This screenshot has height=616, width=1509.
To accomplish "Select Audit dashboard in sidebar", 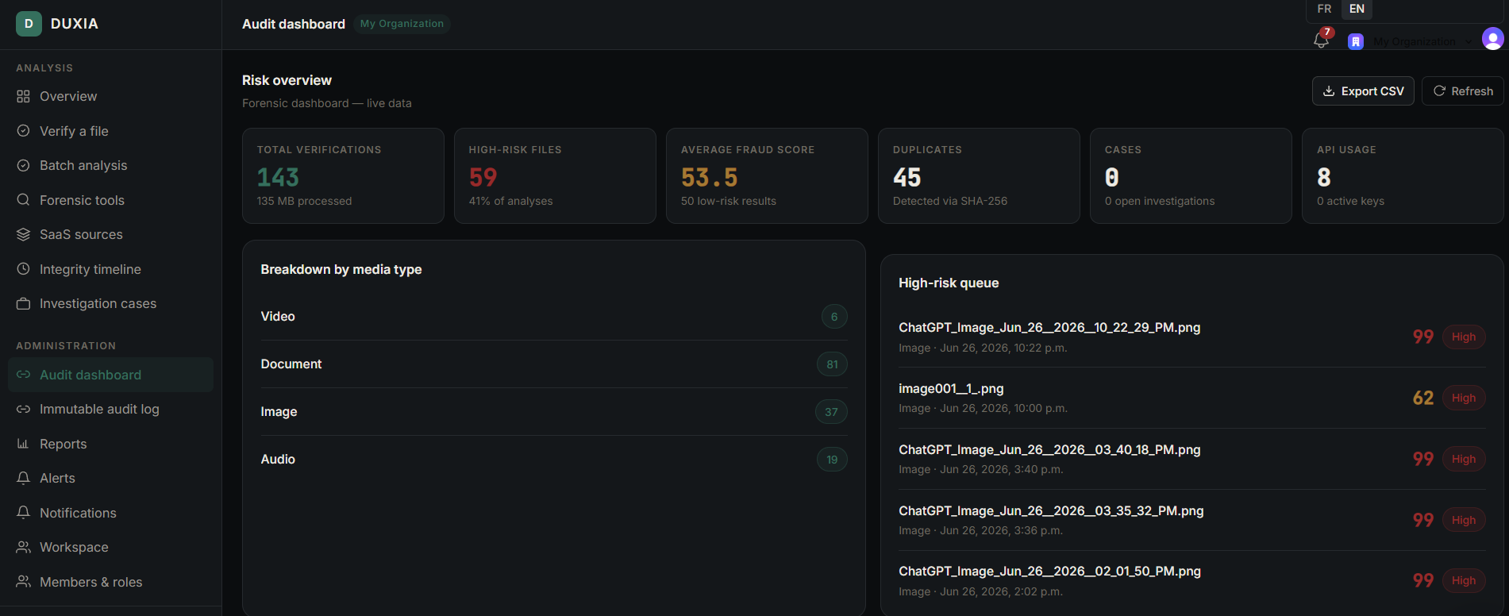I will 110,375.
